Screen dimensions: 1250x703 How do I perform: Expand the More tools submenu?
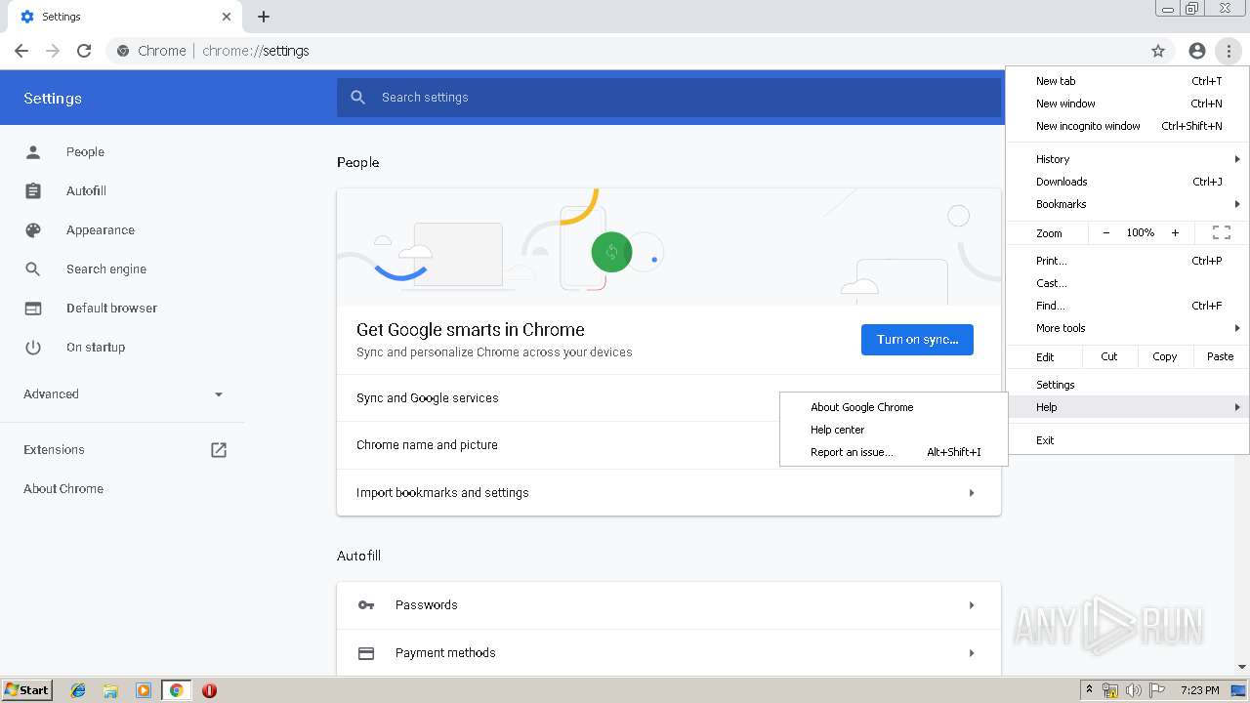pos(1128,328)
